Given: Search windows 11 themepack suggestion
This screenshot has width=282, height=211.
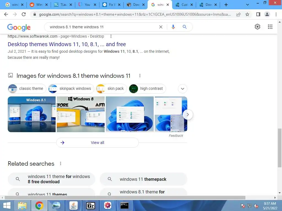Looking at the screenshot, I should pos(143,179).
